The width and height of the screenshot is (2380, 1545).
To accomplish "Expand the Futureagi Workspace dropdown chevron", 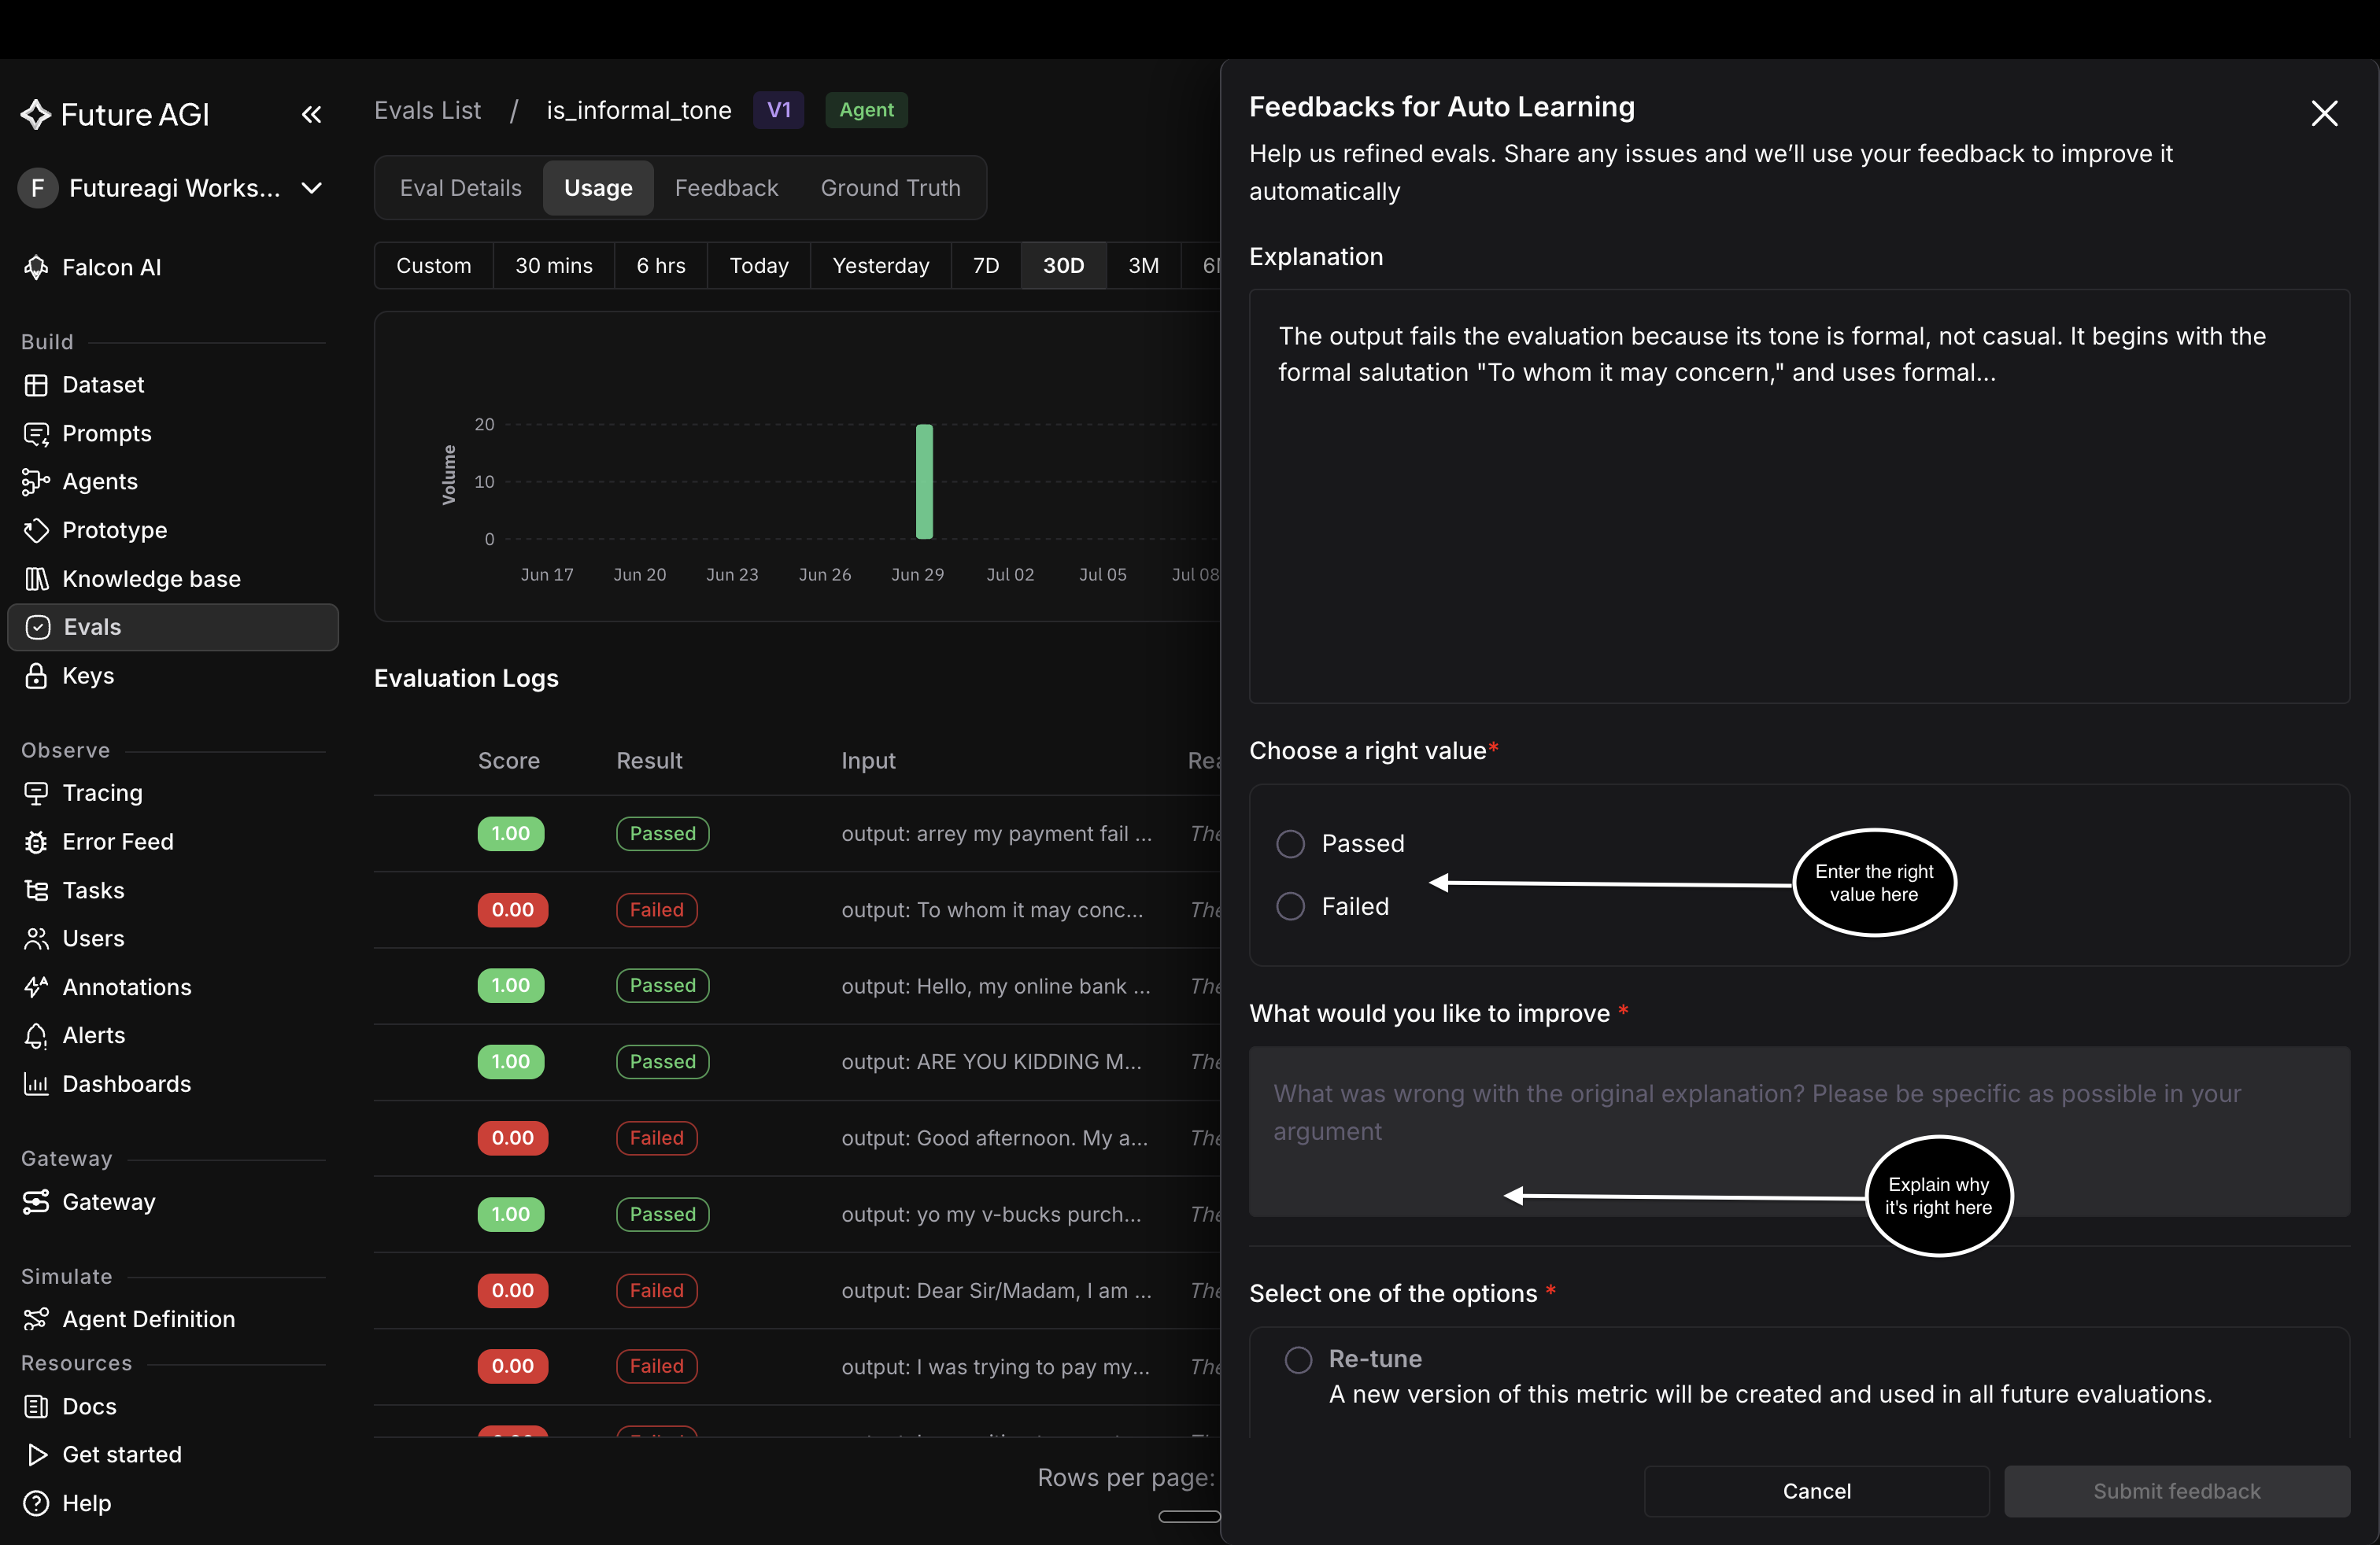I will (x=312, y=188).
